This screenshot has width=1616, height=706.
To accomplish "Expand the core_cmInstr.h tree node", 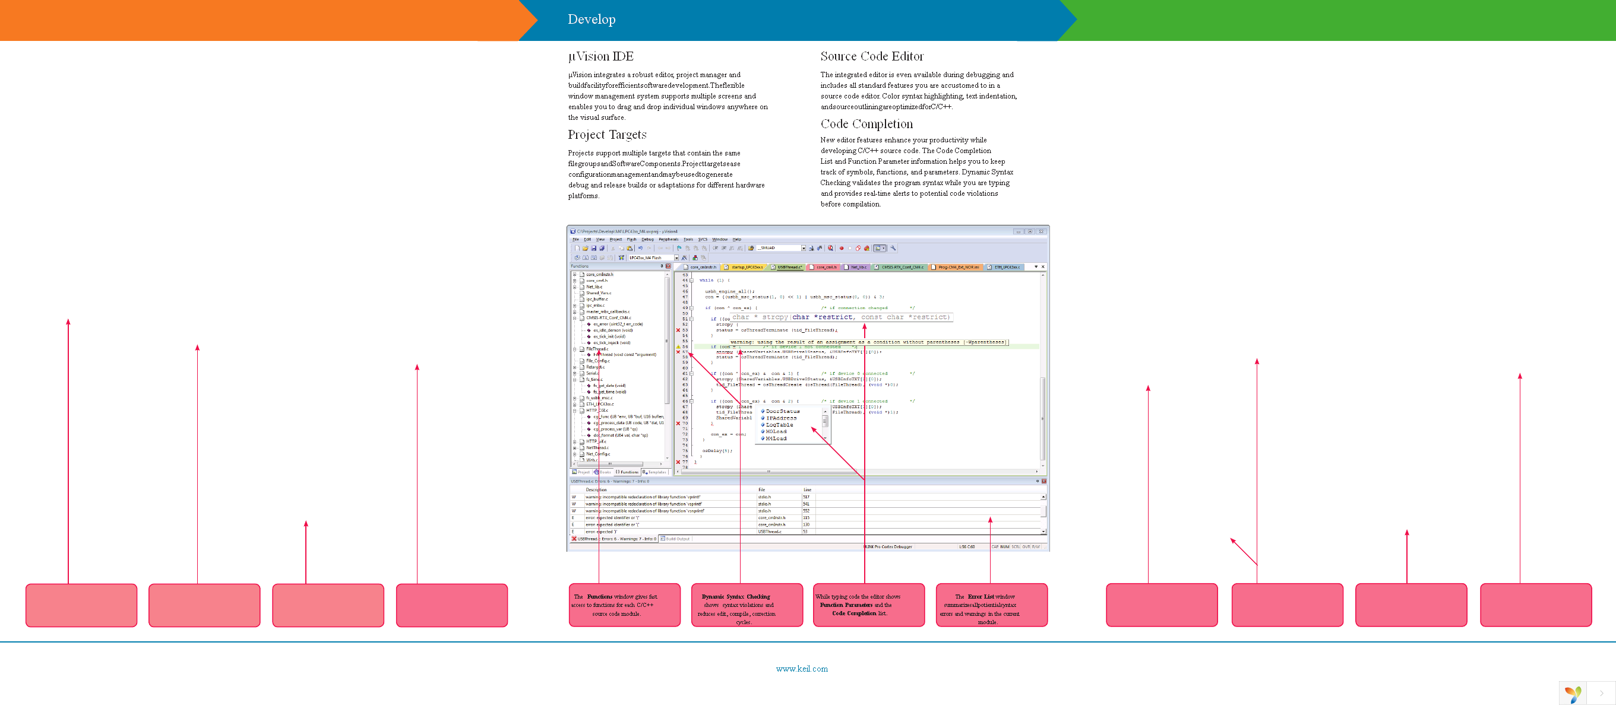I will 575,274.
